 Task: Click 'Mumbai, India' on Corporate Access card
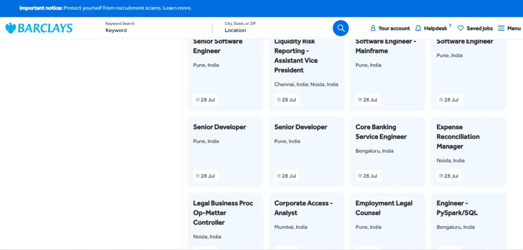click(291, 227)
